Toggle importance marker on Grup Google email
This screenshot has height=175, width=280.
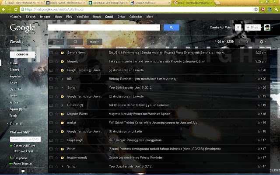62,140
